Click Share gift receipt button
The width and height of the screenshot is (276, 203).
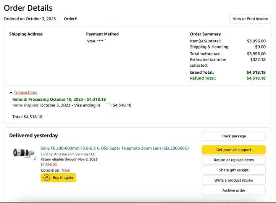[x=234, y=170]
